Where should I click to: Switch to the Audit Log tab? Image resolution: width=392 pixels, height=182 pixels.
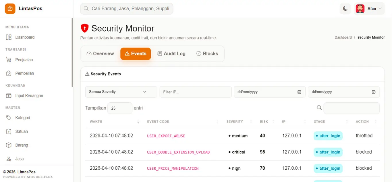click(171, 54)
